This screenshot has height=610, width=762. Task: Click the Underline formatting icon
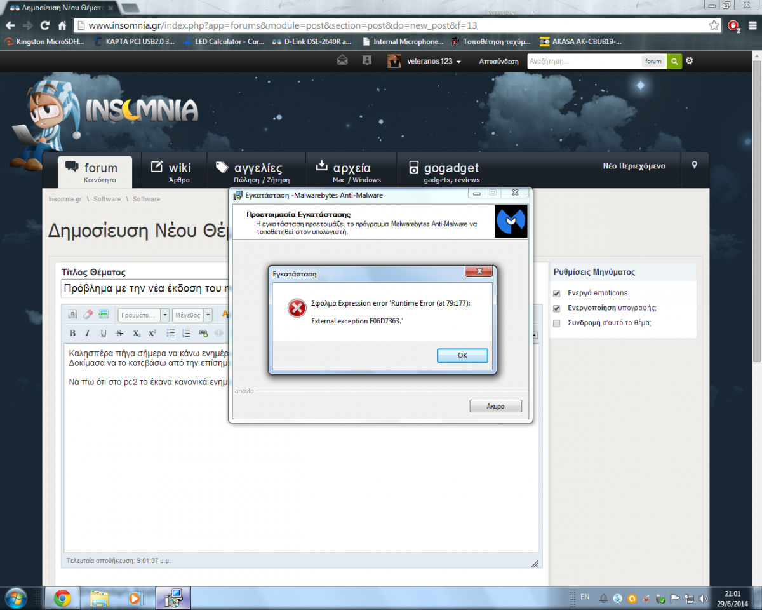[x=104, y=333]
